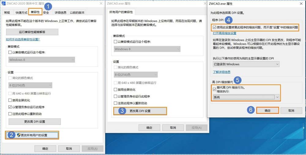Screen dimensions: 306x155
Task: Click 取消 in ZWCAD 2020 window
Action: point(69,149)
